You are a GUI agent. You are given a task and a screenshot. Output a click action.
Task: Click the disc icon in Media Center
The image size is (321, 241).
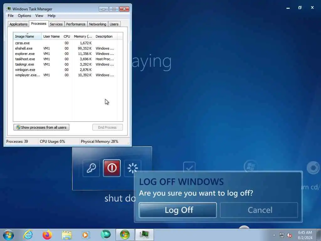point(313,168)
